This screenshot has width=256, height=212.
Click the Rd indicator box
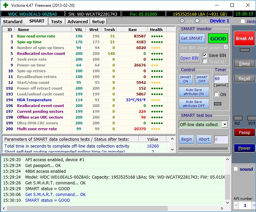238,118
